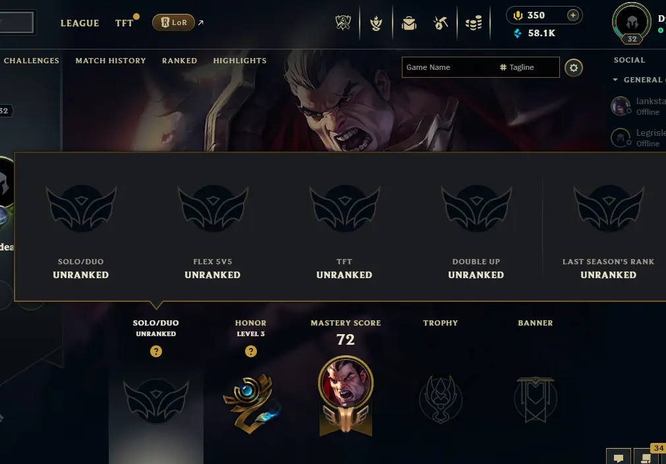Click the Honor level 3 emblem
Viewport: 666px width, 464px height.
[x=251, y=403]
